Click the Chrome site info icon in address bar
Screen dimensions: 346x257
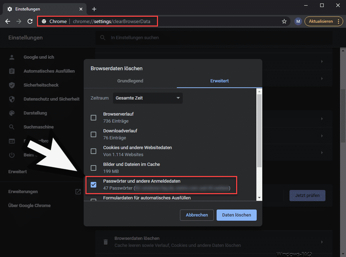click(44, 21)
